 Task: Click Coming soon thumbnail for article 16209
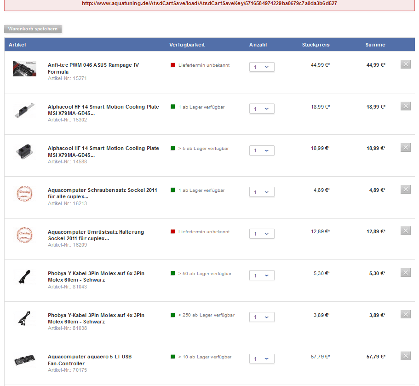click(x=24, y=235)
